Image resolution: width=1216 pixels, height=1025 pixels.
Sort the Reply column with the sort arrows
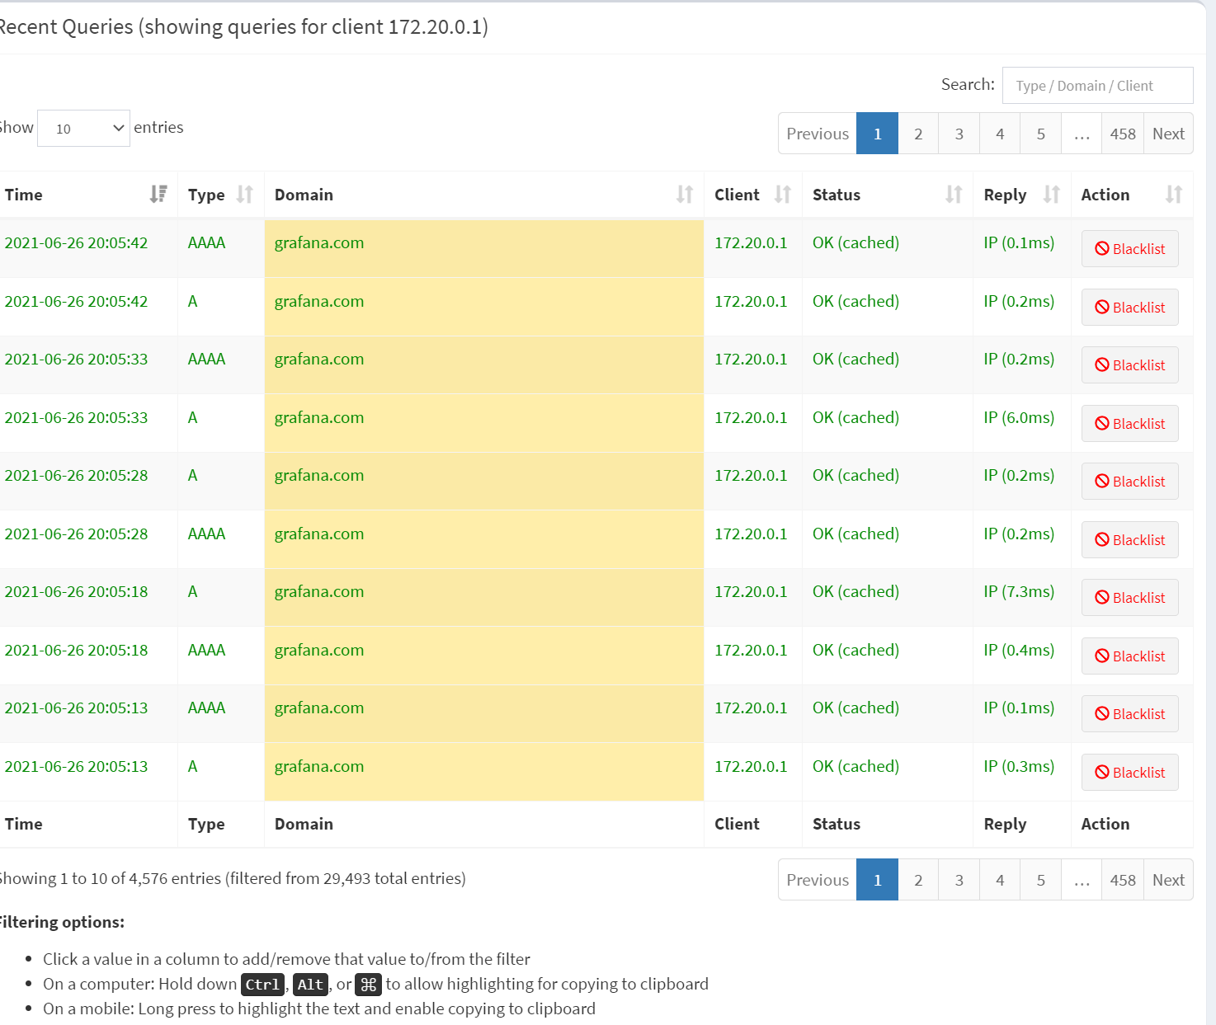click(x=1051, y=194)
